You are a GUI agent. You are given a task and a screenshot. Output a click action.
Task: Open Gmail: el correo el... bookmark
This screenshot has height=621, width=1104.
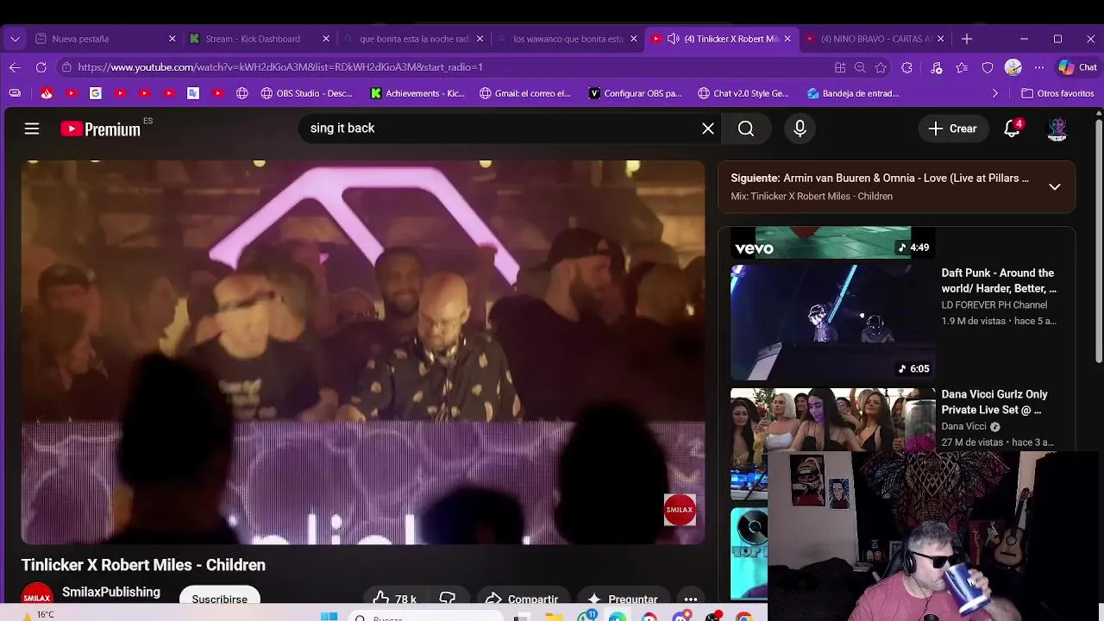[x=524, y=93]
